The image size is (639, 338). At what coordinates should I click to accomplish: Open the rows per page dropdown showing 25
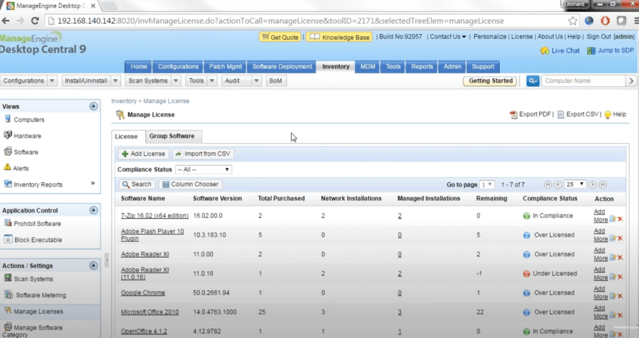pyautogui.click(x=575, y=185)
